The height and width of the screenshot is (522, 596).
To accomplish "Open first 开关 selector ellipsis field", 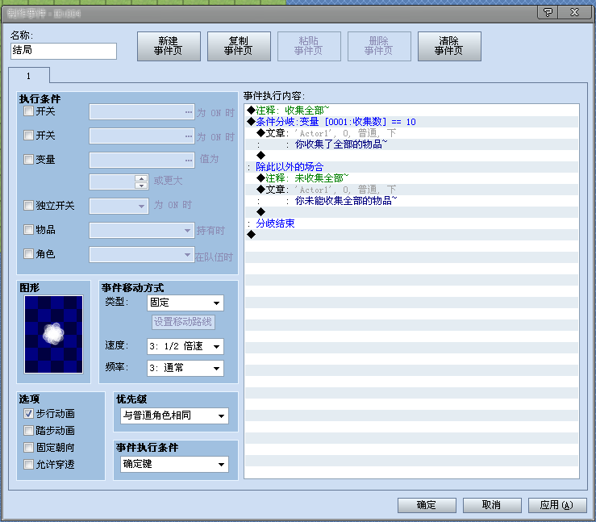I will click(142, 112).
